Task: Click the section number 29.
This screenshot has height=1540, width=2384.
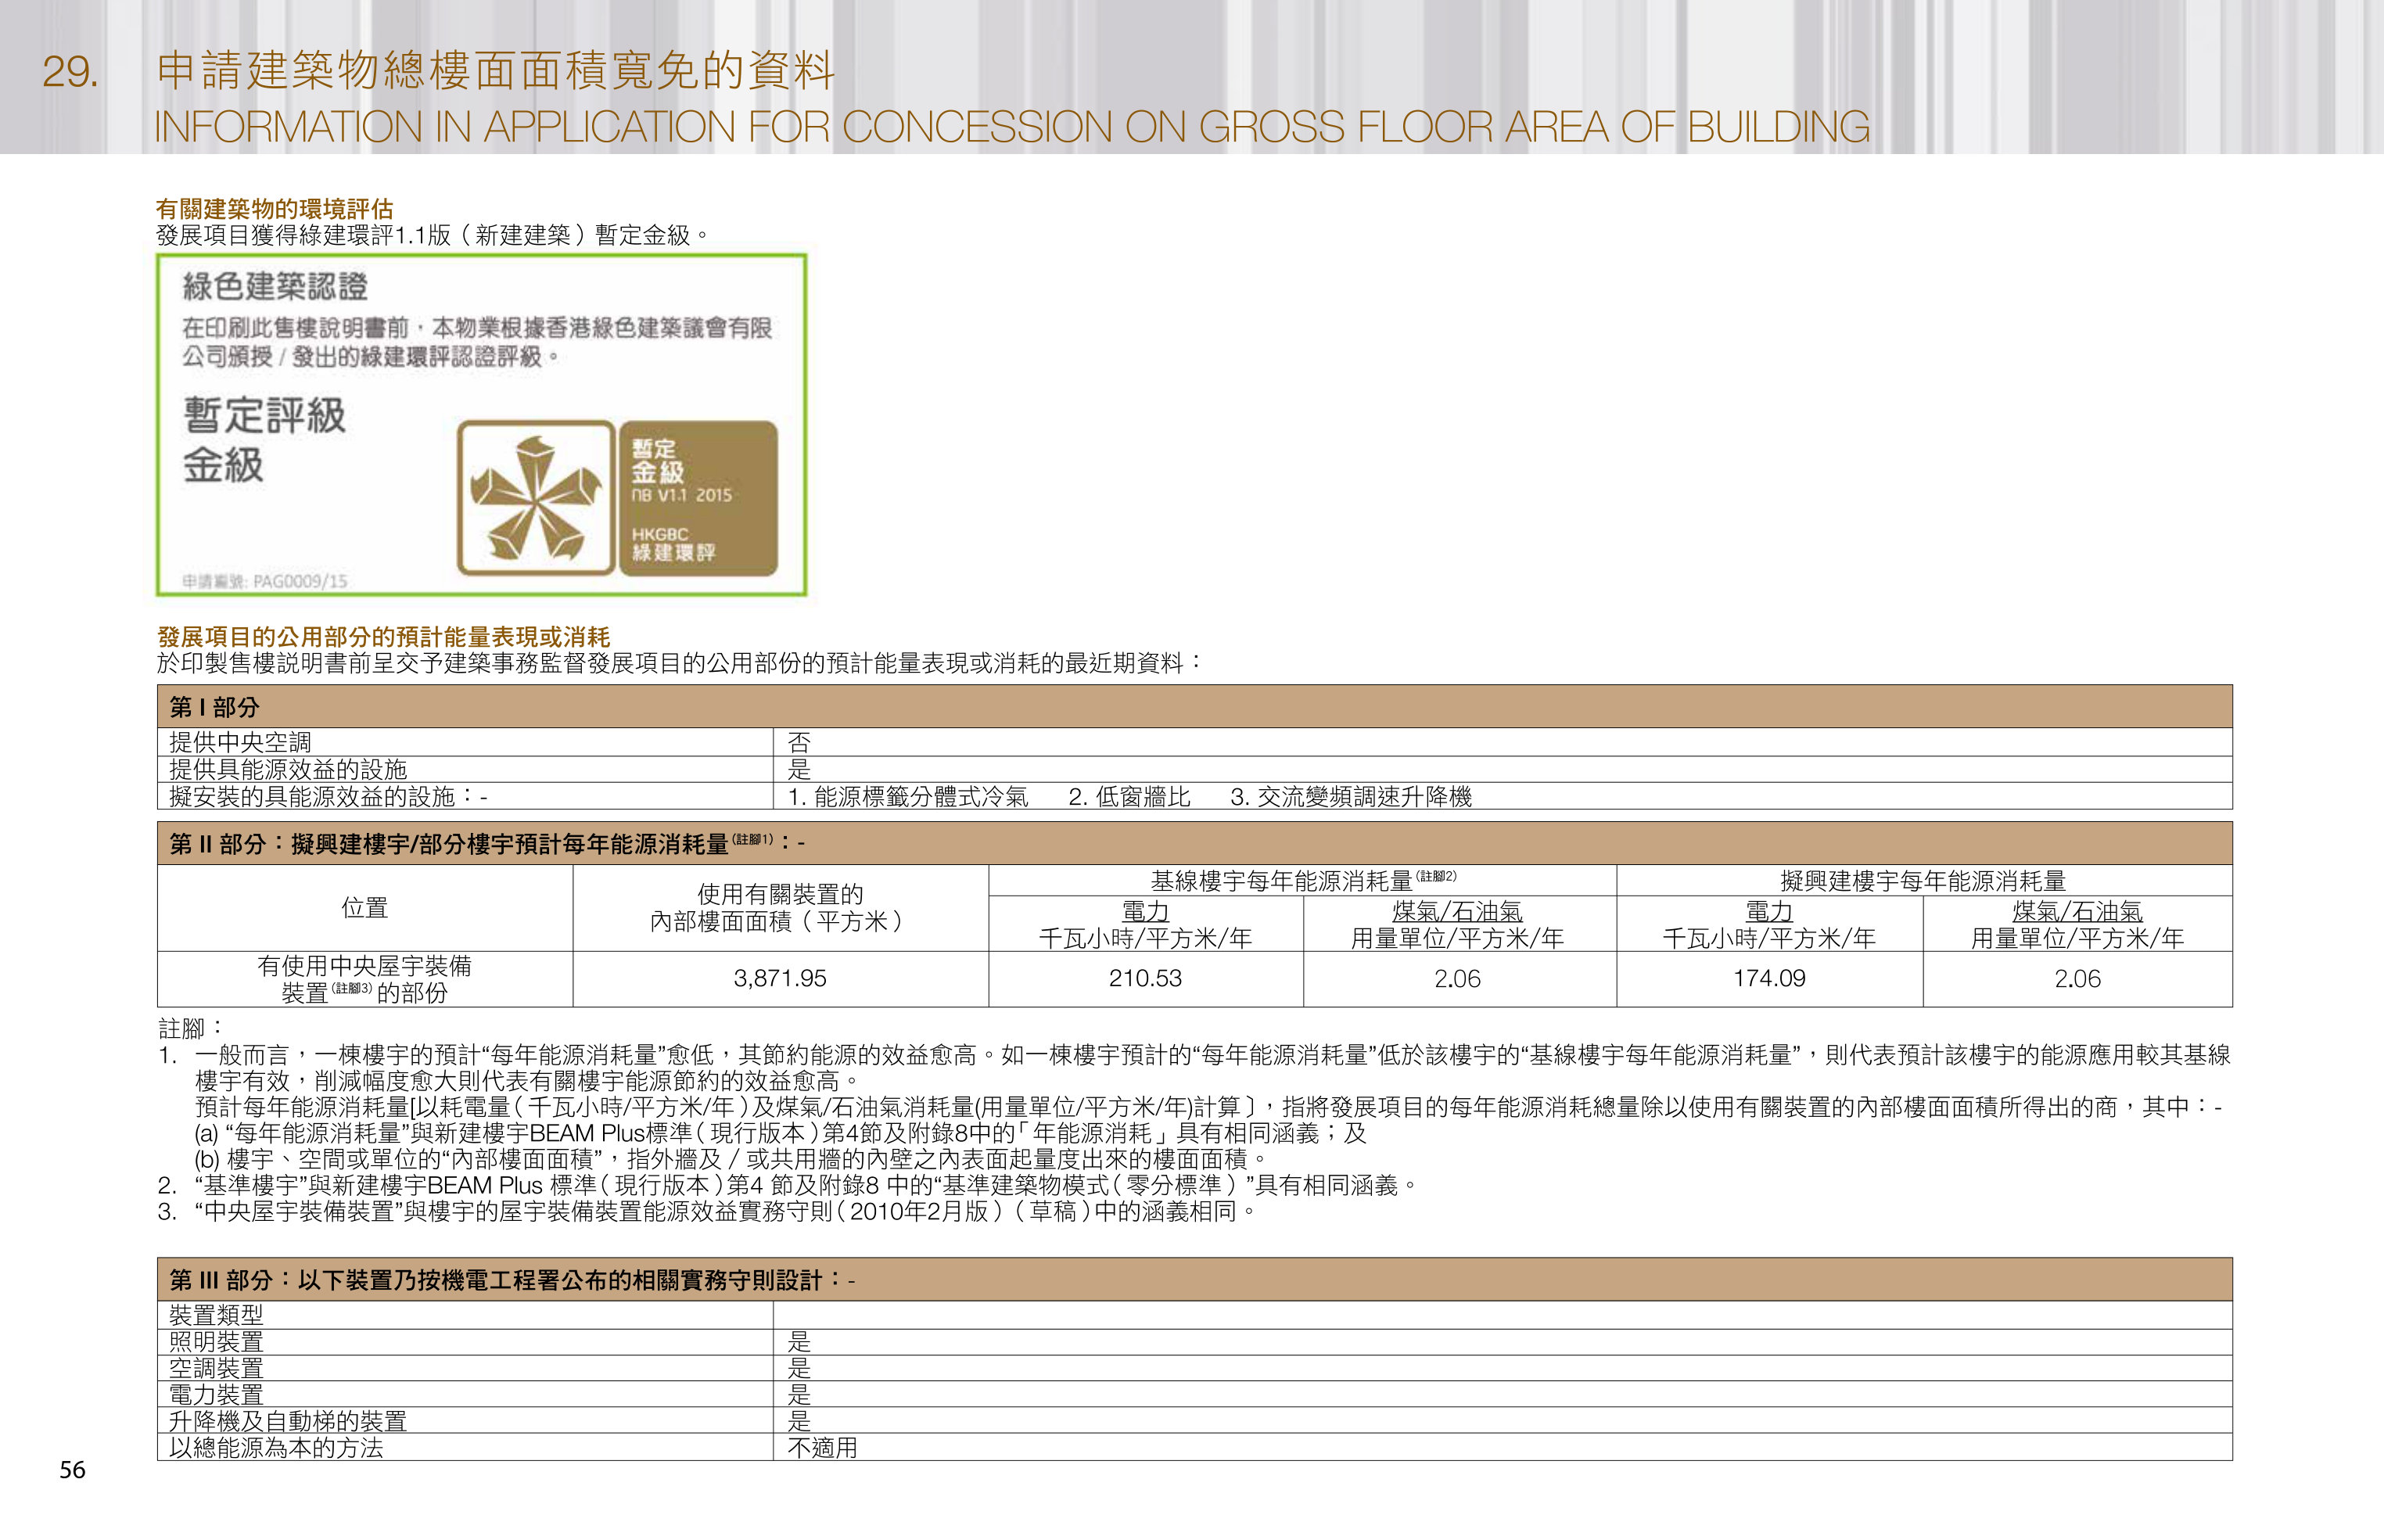Action: pyautogui.click(x=70, y=72)
